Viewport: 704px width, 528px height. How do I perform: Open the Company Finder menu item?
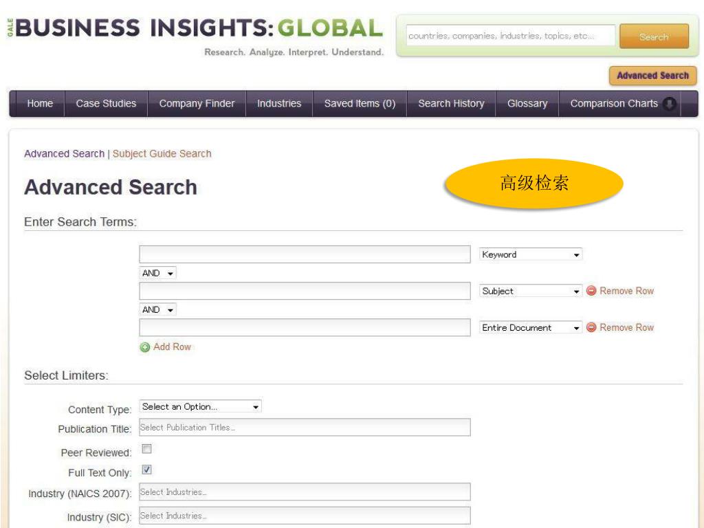coord(197,104)
